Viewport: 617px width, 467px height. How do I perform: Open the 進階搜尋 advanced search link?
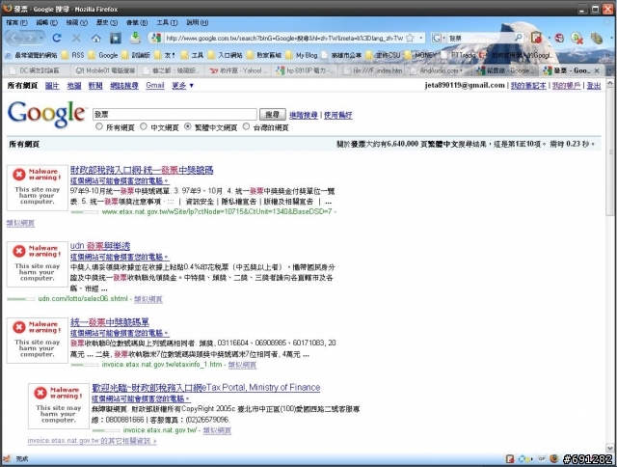pos(303,115)
